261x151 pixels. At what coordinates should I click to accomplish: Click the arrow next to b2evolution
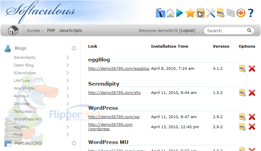[x=68, y=73]
